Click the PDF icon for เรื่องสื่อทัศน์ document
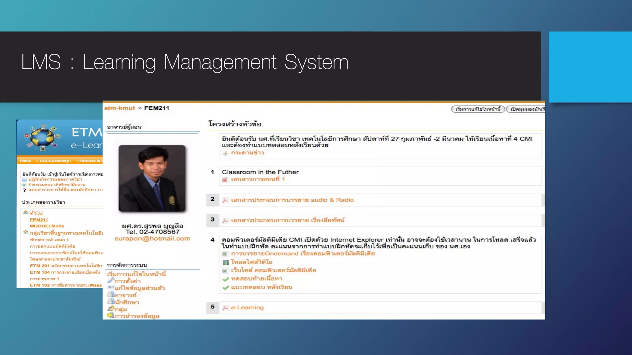Screen dimensions: 632x355 226,221
